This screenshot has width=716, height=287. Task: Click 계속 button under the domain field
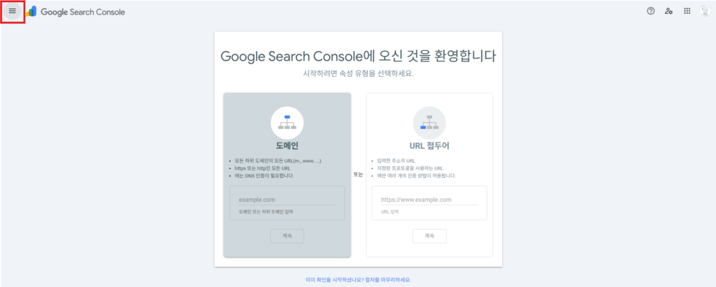click(x=287, y=236)
